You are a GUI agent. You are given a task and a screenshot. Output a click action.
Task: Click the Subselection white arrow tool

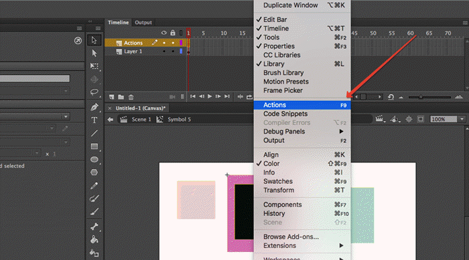94,53
